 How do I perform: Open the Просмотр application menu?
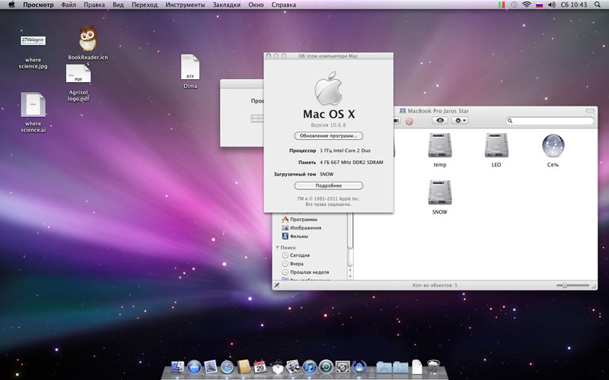[x=38, y=5]
